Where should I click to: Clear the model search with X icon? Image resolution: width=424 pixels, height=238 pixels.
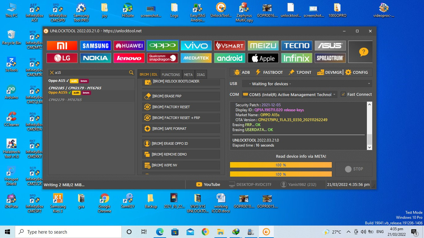coord(52,72)
